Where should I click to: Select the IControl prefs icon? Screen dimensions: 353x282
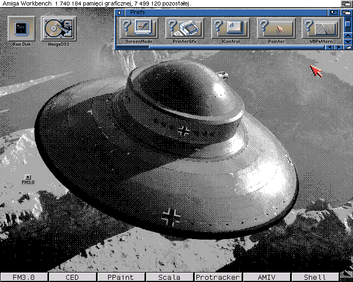click(x=231, y=28)
